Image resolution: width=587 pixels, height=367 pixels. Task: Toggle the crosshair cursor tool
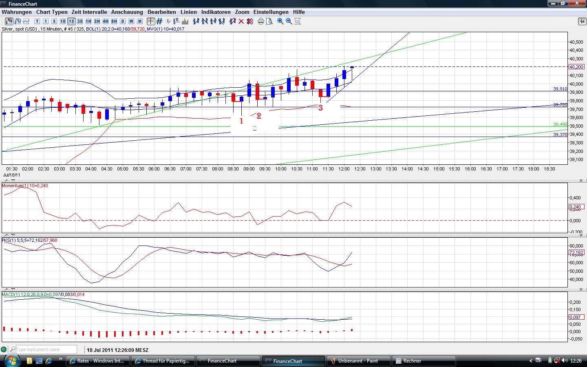(150, 21)
